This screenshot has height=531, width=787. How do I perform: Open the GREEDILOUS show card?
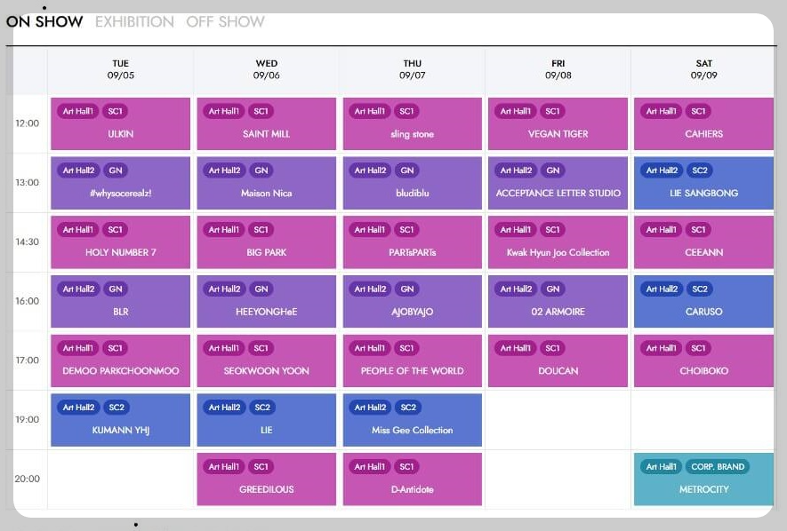coord(267,479)
